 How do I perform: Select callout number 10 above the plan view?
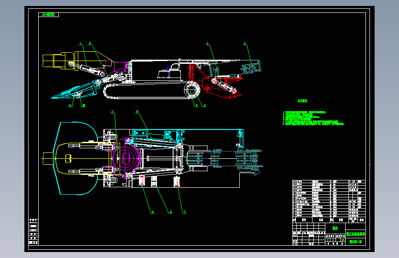(x=137, y=112)
